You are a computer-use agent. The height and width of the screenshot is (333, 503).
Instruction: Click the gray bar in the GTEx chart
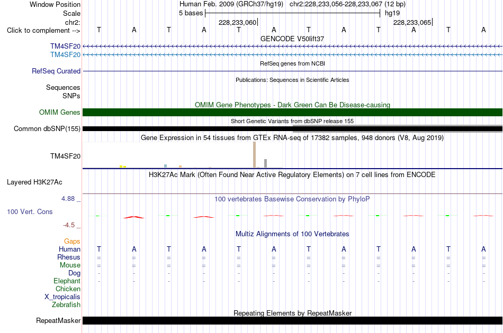[x=266, y=163]
